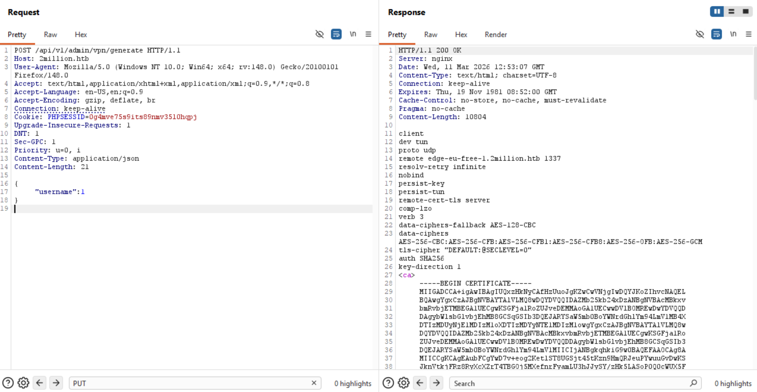Click the 0 highlights label under the Request

352,383
